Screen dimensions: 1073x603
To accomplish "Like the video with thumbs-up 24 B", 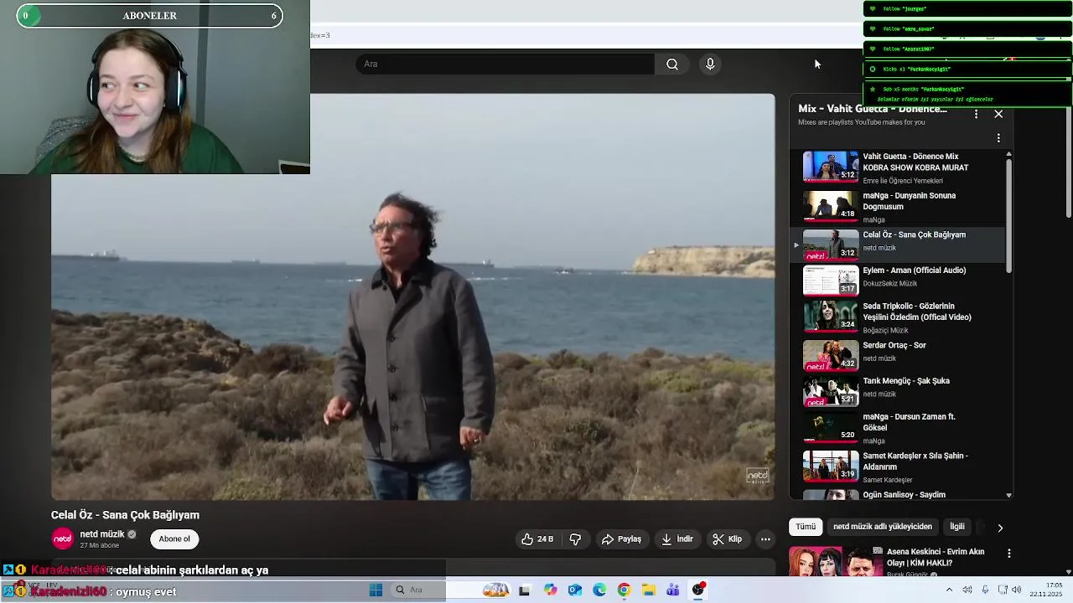I will coord(537,539).
